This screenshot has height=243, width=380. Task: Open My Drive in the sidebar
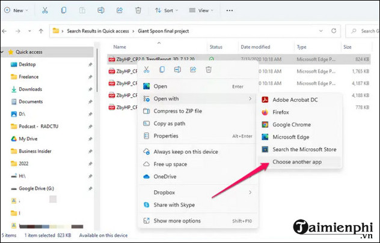click(x=28, y=139)
